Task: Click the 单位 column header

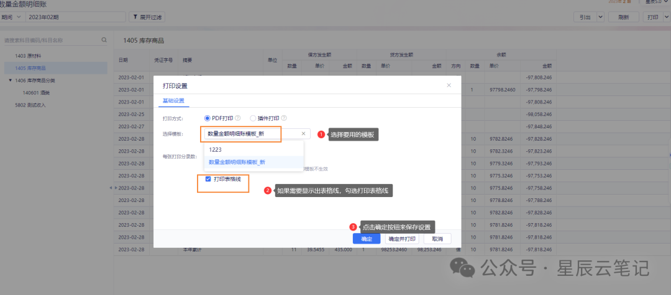Action: click(273, 60)
